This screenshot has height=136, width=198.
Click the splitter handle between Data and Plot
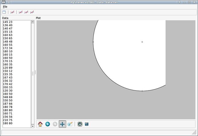coord(35,72)
